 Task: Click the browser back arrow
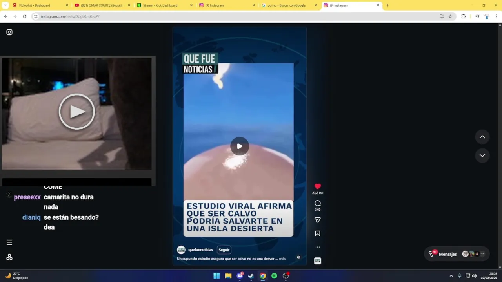tap(5, 16)
